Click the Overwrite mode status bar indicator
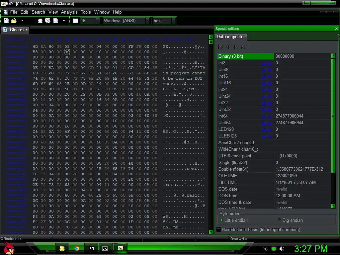This screenshot has height=255, width=340. (238, 239)
